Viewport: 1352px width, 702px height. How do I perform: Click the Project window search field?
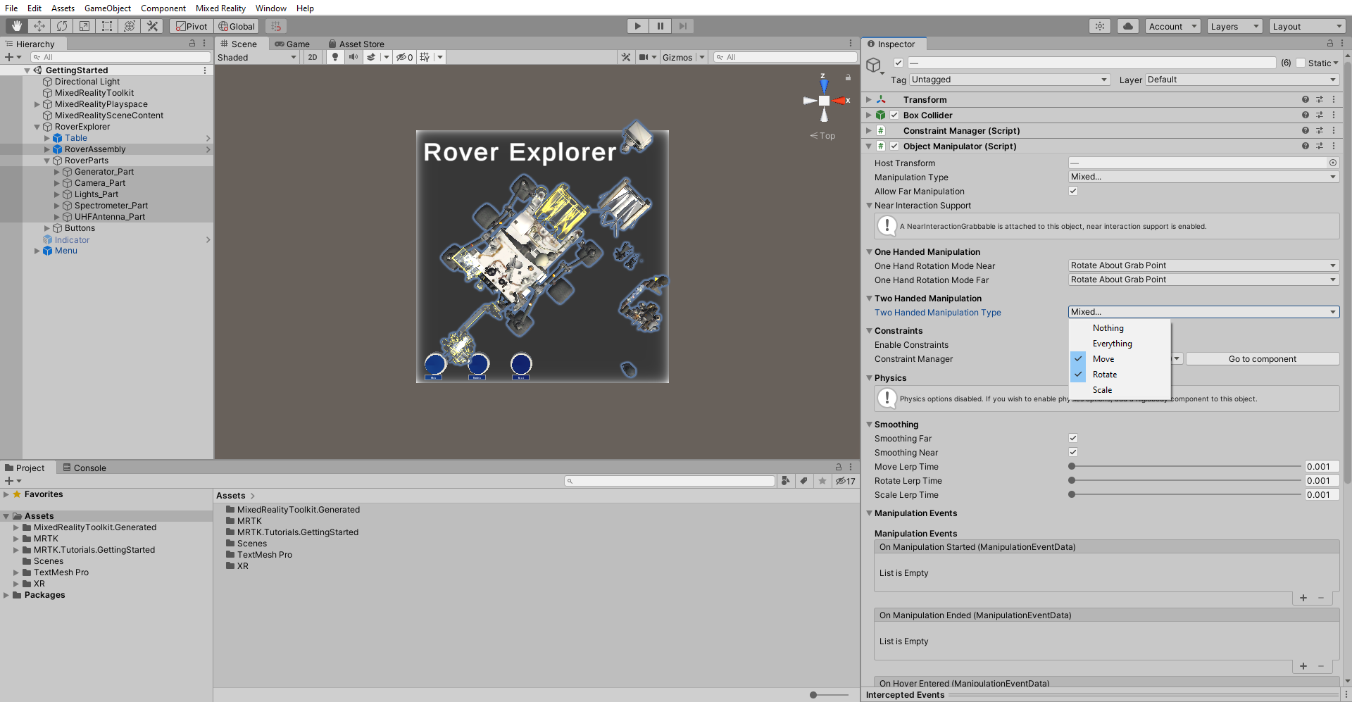[x=669, y=480]
